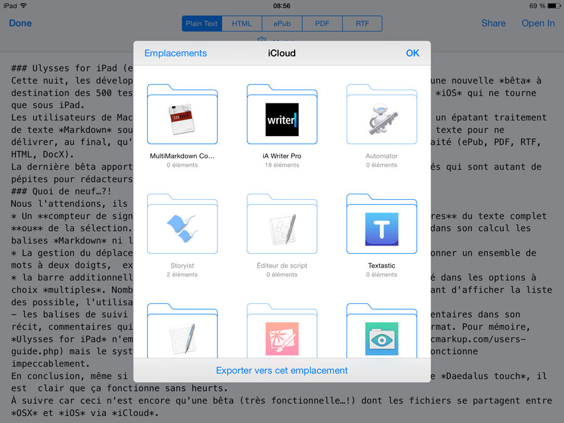Open the MultiMarkdown Composer folder

tap(182, 115)
